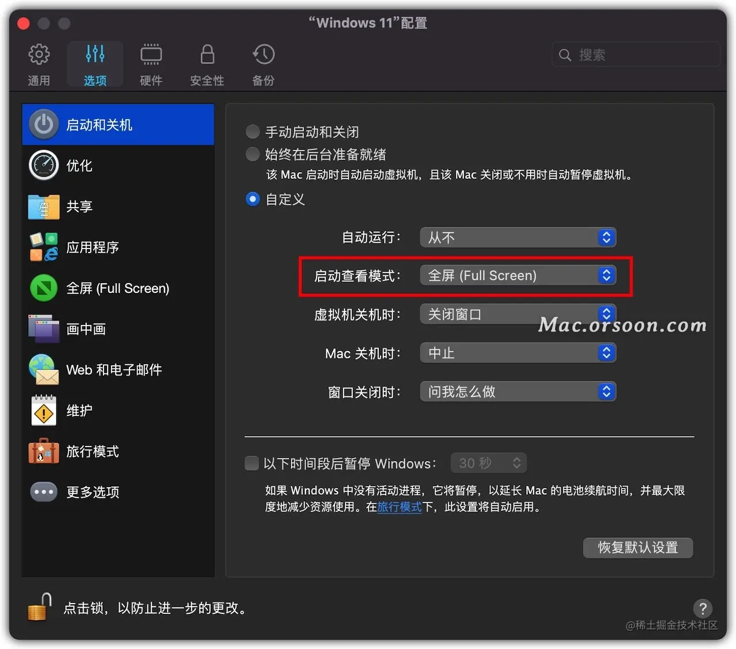Close the window with the red button
Screen dimensions: 736x649
point(24,24)
